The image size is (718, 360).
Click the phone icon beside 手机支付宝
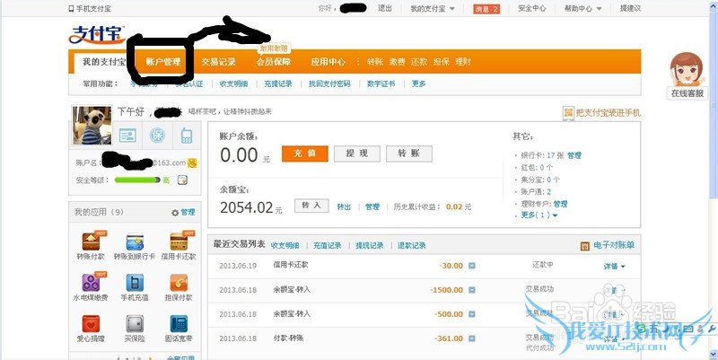pyautogui.click(x=71, y=9)
